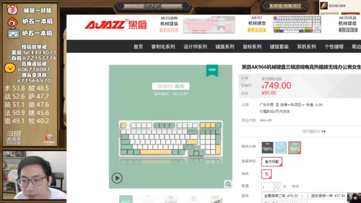
Task: Open the 全面保修二年 ¥76.50 service dropdown
Action: point(284,196)
